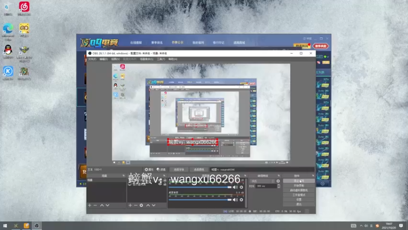Open 设置 settings from Controls dock
This screenshot has width=408, height=230.
(x=299, y=199)
